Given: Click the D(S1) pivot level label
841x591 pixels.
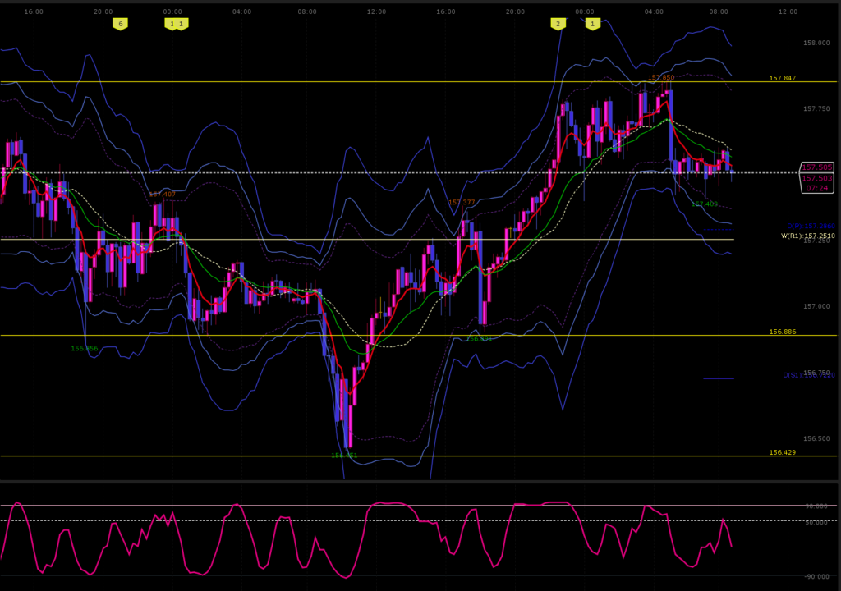Looking at the screenshot, I should click(808, 375).
